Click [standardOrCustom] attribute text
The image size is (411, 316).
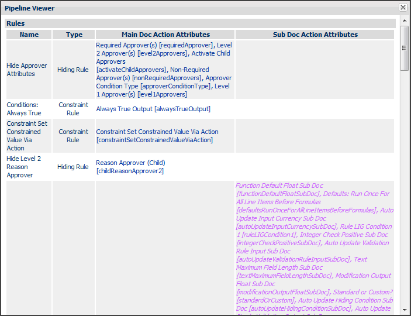coord(265,300)
